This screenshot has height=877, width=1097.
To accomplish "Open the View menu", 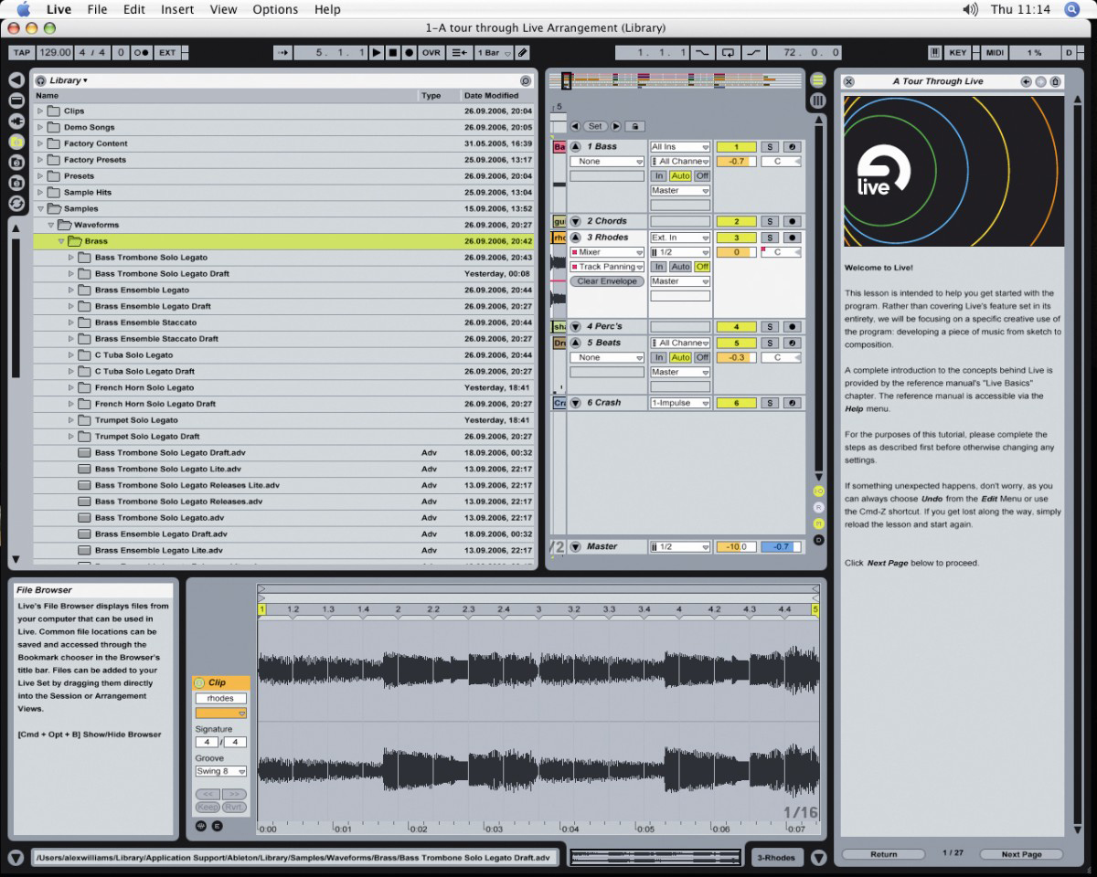I will pyautogui.click(x=223, y=9).
